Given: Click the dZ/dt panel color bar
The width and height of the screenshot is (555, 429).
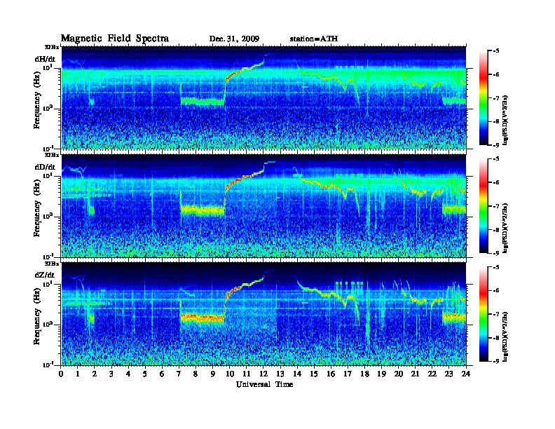Looking at the screenshot, I should 484,314.
